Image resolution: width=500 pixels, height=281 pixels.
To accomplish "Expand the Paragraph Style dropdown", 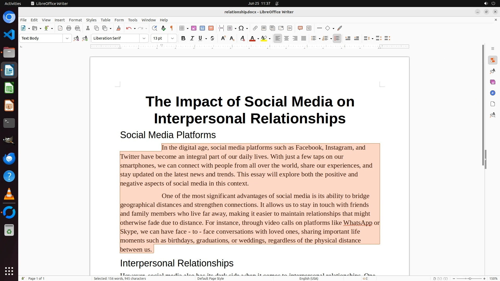I will tap(67, 38).
